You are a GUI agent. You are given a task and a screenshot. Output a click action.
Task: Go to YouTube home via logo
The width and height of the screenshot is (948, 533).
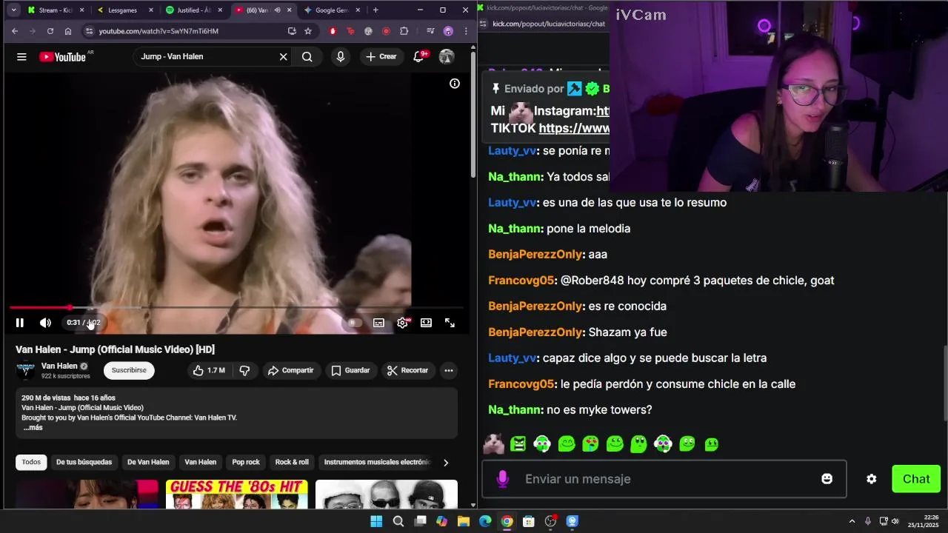[x=63, y=57]
